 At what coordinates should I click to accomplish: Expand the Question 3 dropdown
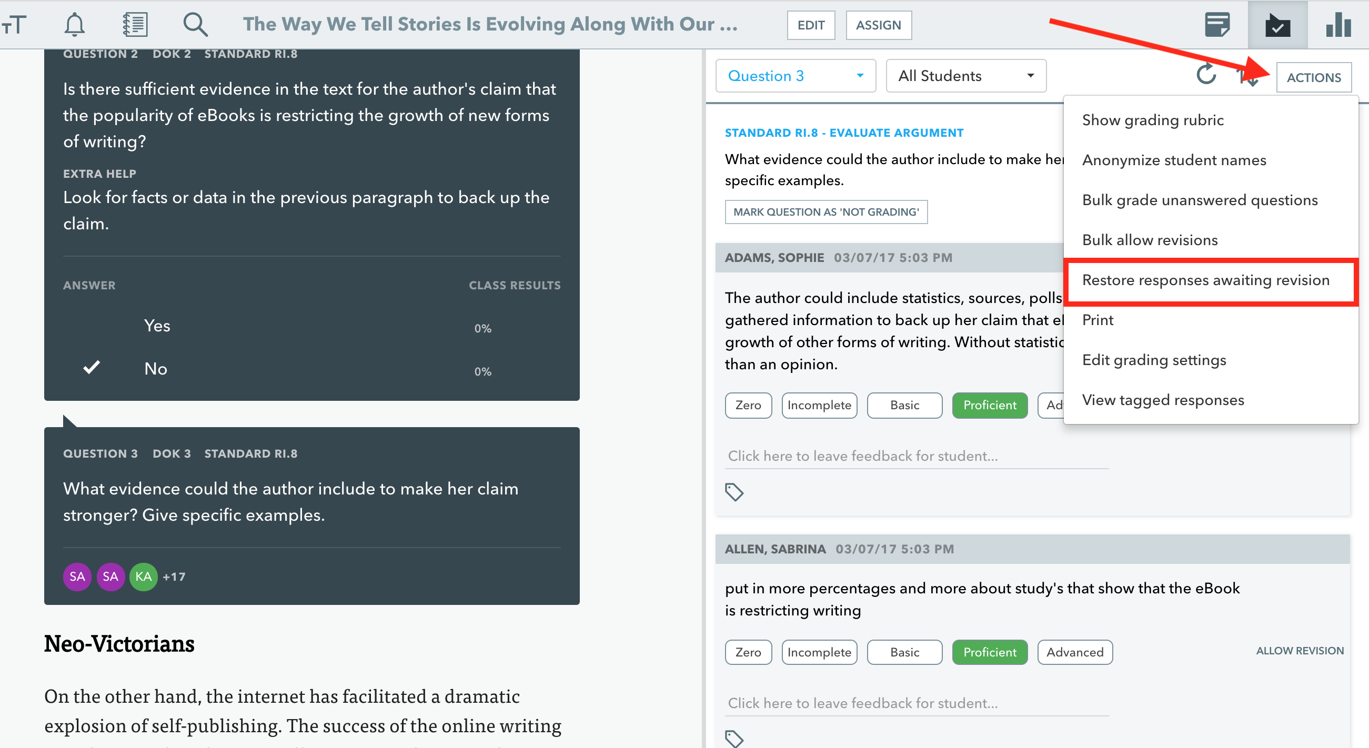tap(795, 76)
